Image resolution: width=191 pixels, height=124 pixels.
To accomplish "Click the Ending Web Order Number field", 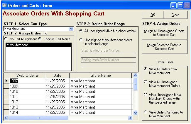I will pos(108,64).
